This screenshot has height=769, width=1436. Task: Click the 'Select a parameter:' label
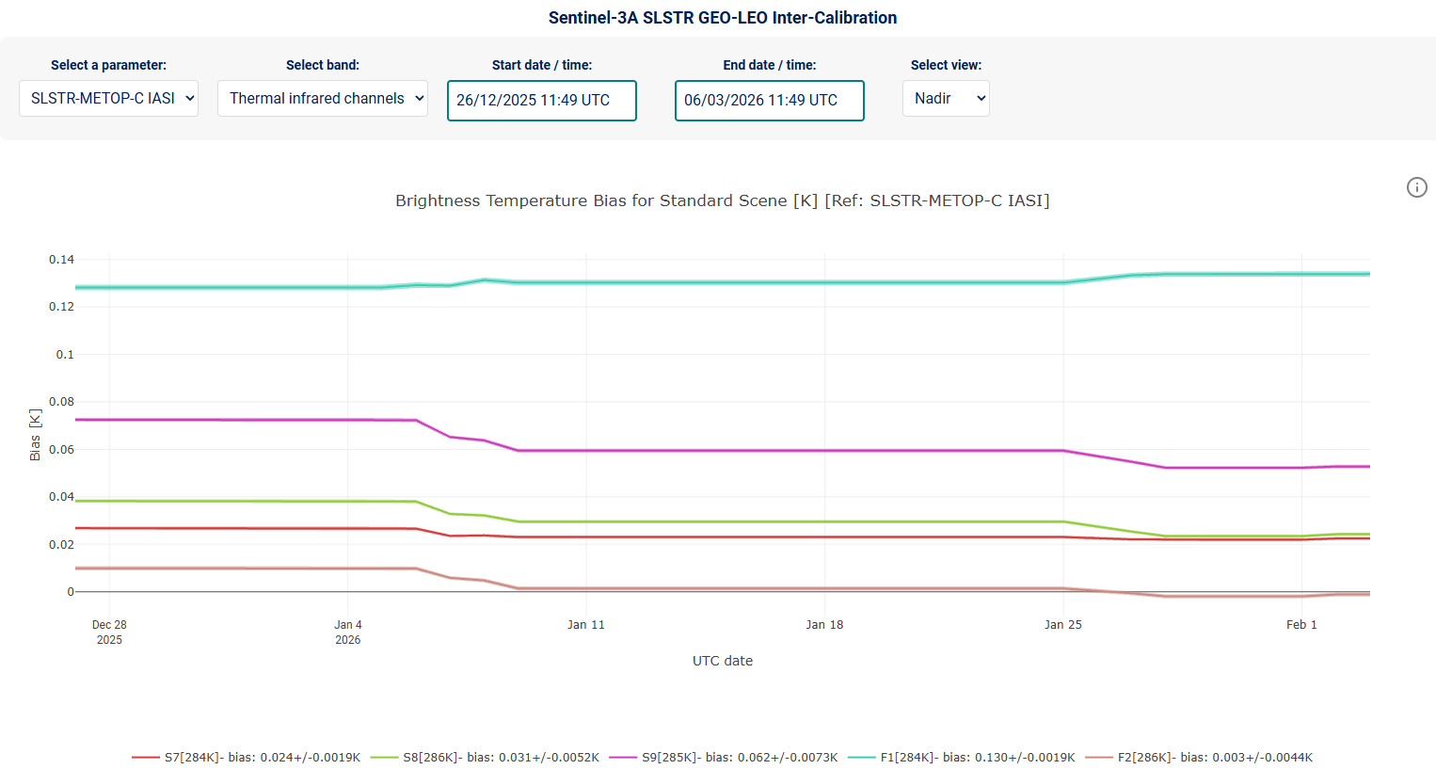108,65
